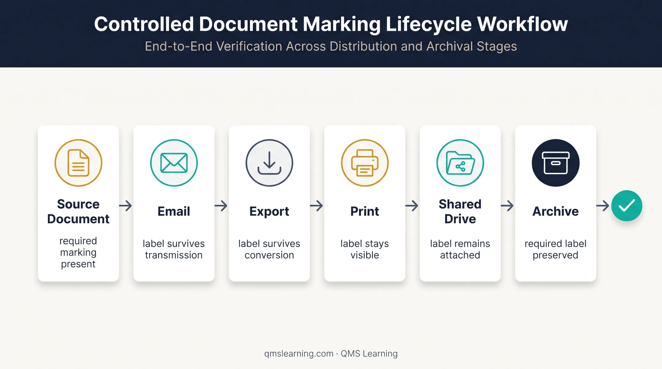This screenshot has height=369, width=662.
Task: Click the Export download arrow icon
Action: 269,163
